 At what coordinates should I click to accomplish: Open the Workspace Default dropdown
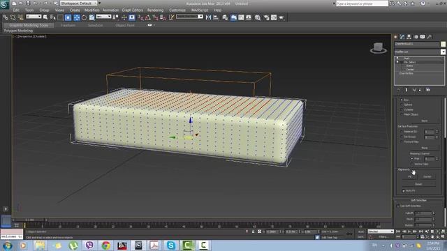[79, 3]
